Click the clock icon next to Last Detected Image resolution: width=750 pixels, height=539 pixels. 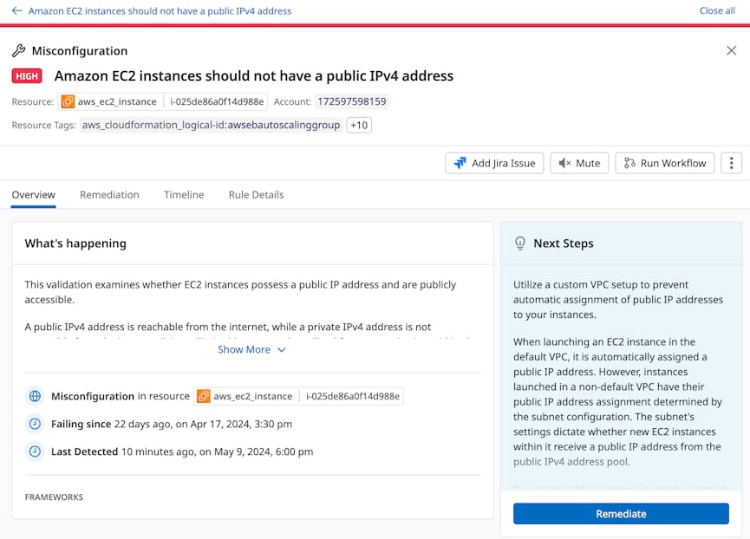(x=34, y=451)
